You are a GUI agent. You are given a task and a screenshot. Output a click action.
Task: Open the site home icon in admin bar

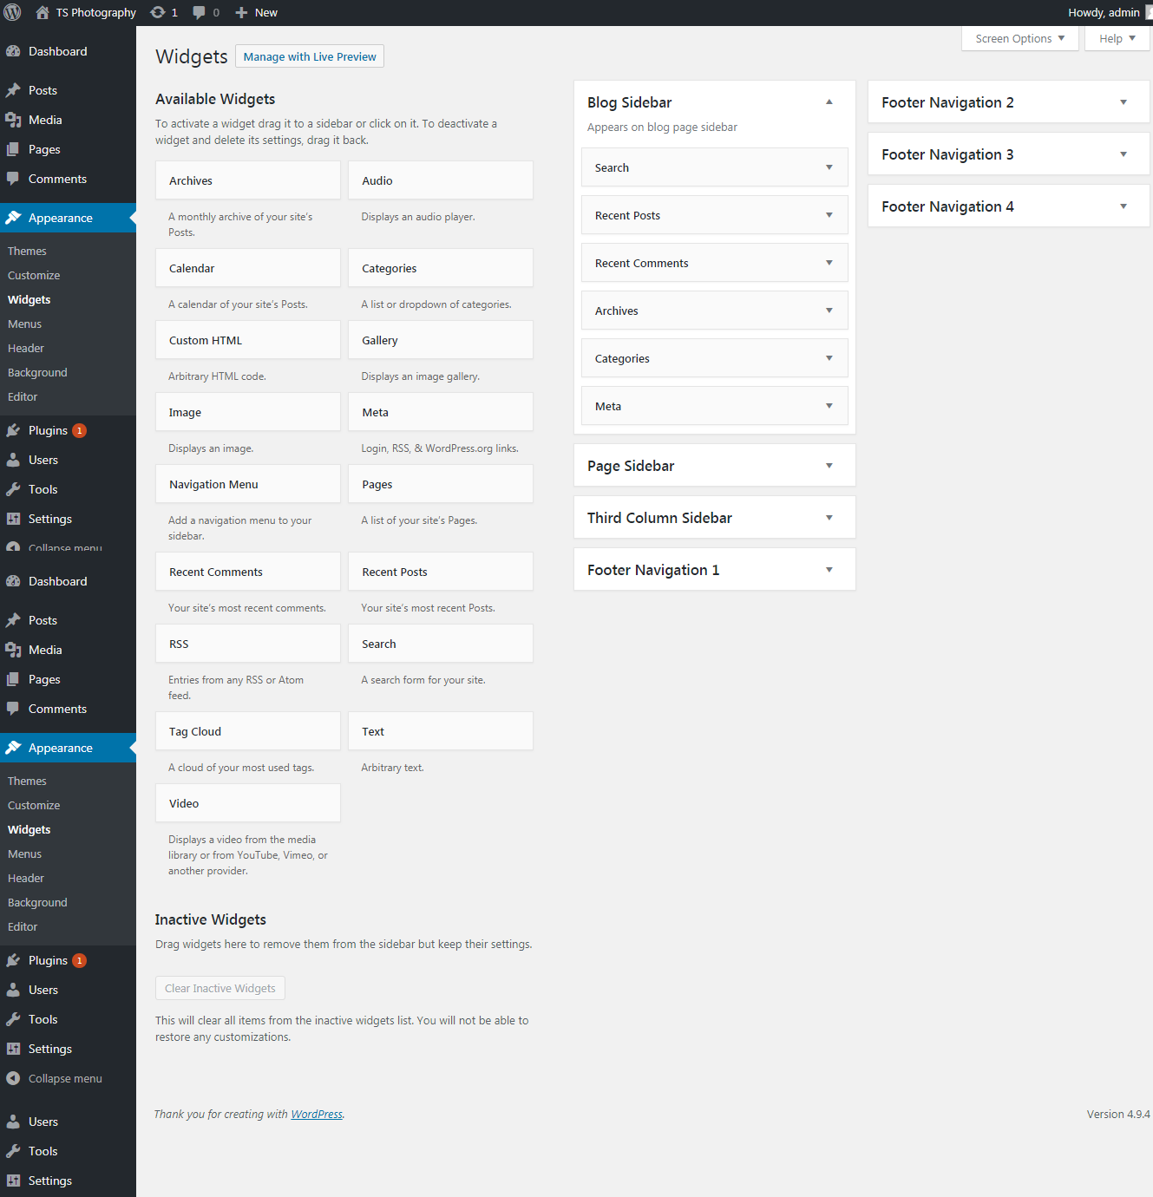pyautogui.click(x=42, y=12)
